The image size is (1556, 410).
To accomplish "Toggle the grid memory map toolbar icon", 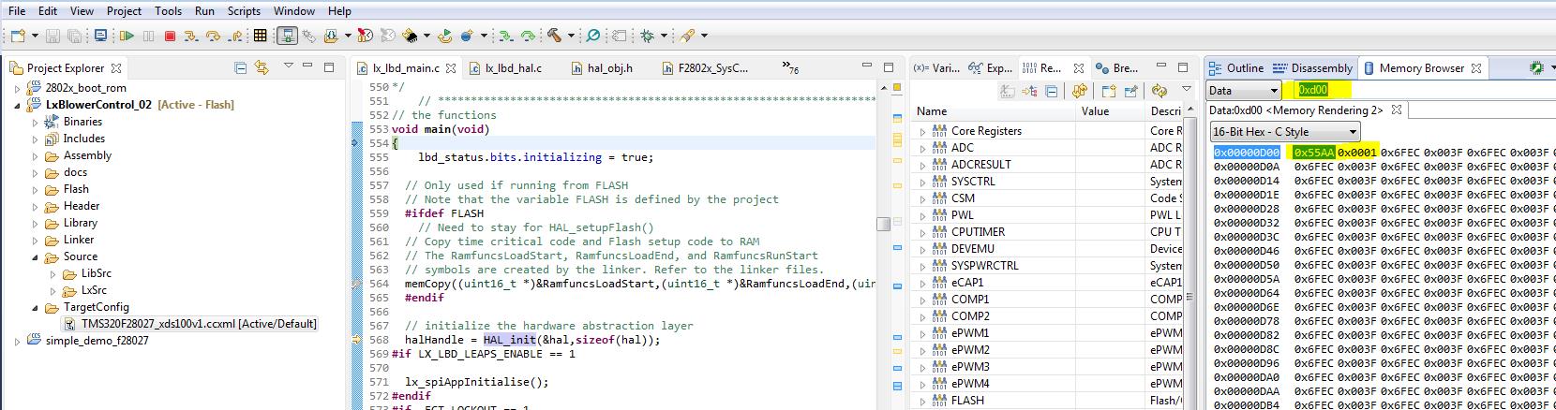I will (261, 36).
